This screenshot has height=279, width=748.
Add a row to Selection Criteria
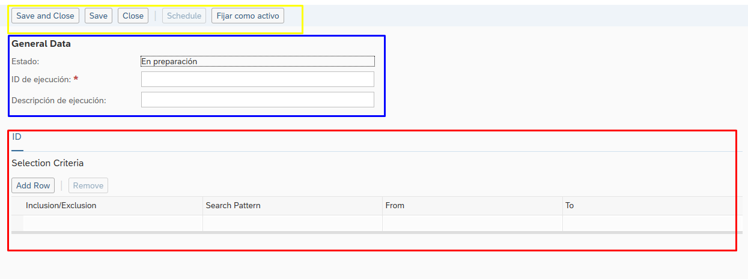pyautogui.click(x=33, y=185)
